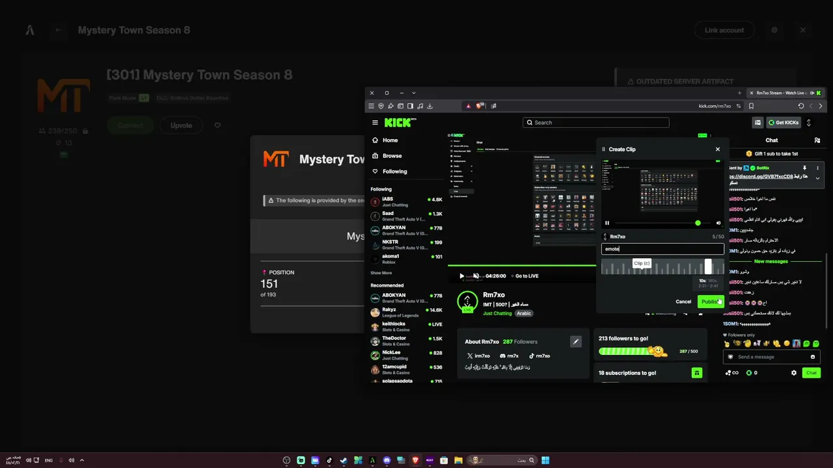
Task: Open the Kick hamburger sidebar menu
Action: (x=375, y=122)
